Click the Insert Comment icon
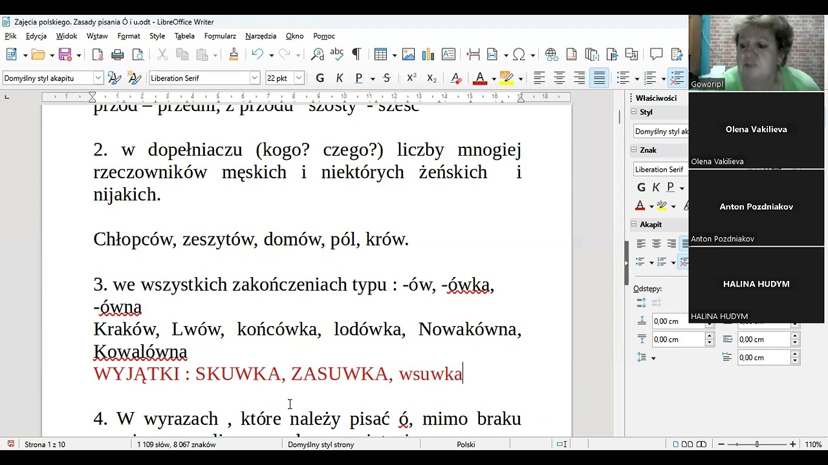This screenshot has width=828, height=465. (x=656, y=55)
